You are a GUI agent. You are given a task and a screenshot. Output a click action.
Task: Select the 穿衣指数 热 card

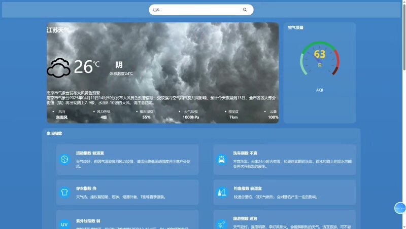click(x=127, y=192)
